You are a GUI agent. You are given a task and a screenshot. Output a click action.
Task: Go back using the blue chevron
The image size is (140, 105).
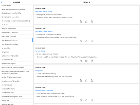[2, 3]
